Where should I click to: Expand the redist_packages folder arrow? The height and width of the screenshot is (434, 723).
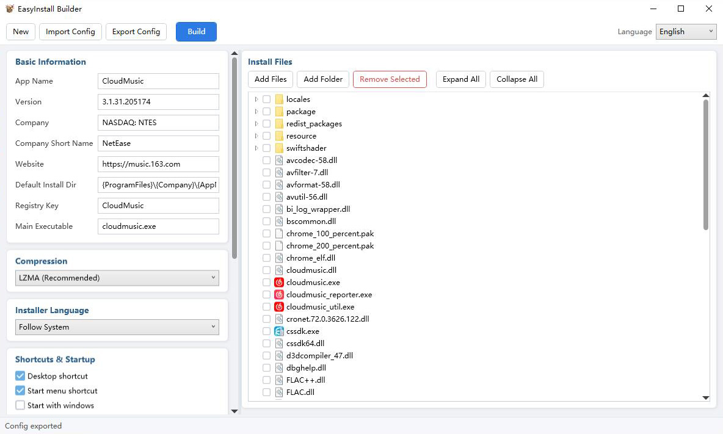click(x=256, y=123)
